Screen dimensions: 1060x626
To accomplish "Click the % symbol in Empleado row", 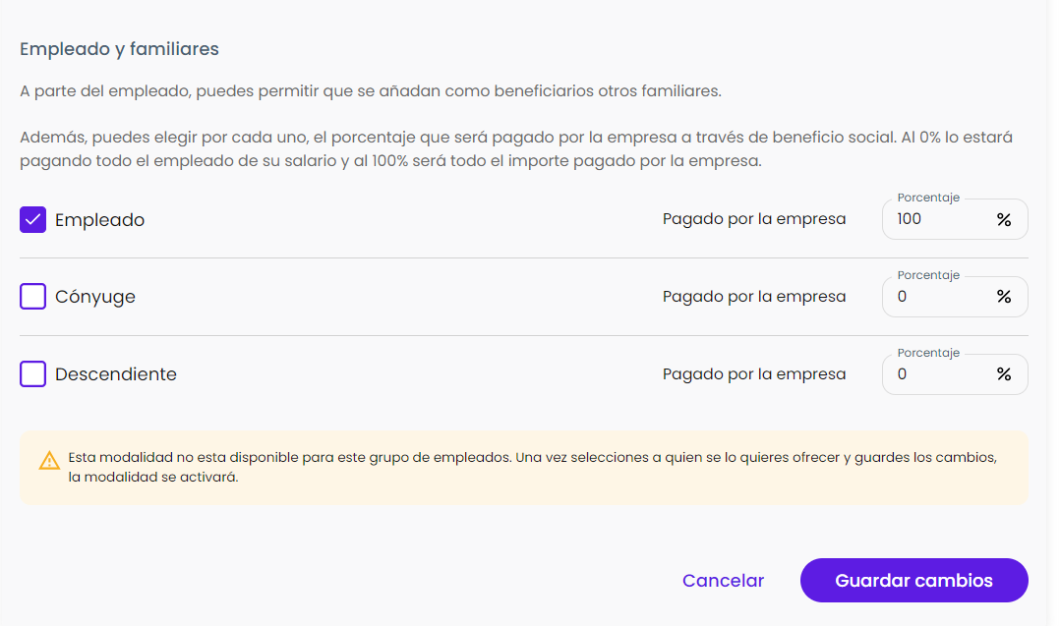I will pos(1003,219).
